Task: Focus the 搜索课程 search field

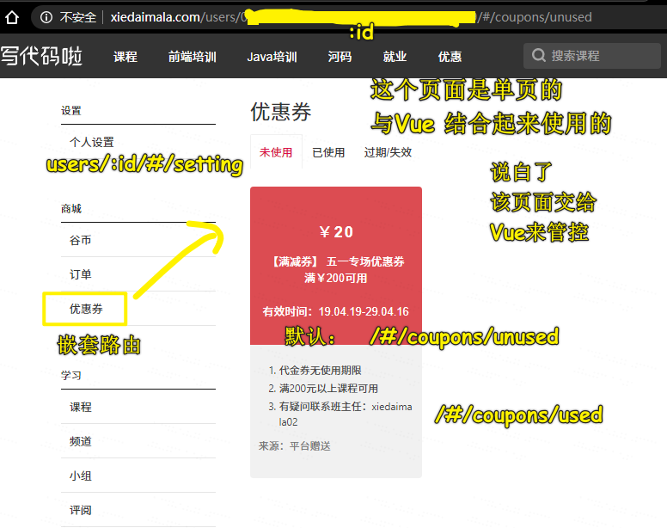Action: (x=591, y=56)
